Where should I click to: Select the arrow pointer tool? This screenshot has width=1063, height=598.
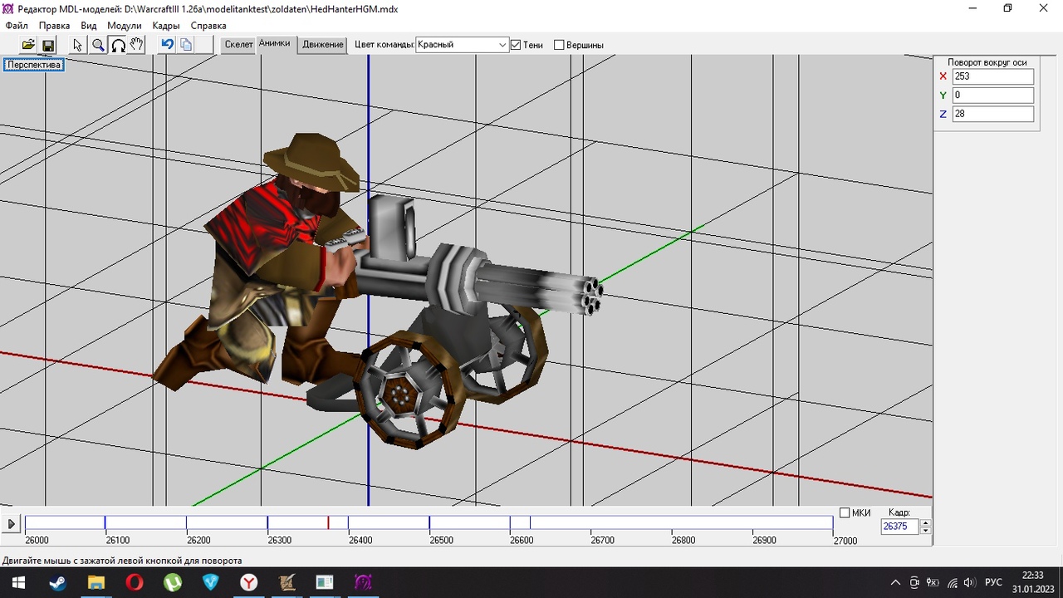[78, 45]
